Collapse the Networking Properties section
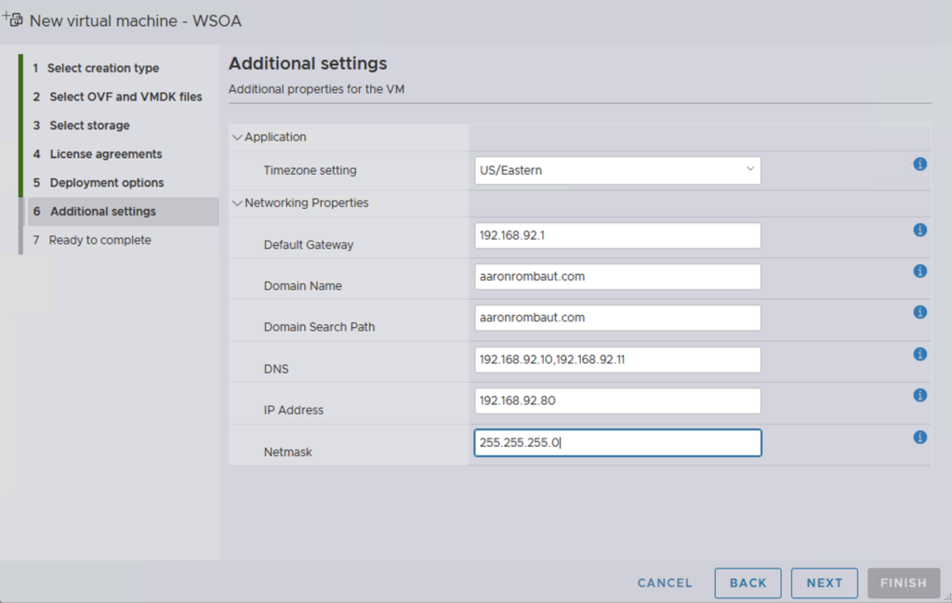The image size is (952, 603). coord(237,203)
